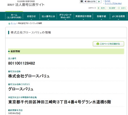The height and width of the screenshot is (115, 128).
Task: Click the company name 株式会社グロースバリュ value
Action: (29, 76)
